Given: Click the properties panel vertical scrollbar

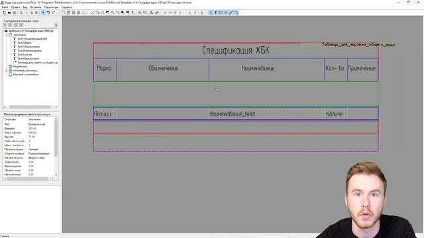Looking at the screenshot, I should [x=56, y=138].
